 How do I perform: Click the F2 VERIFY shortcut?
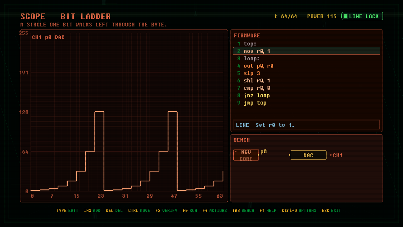[x=166, y=210]
